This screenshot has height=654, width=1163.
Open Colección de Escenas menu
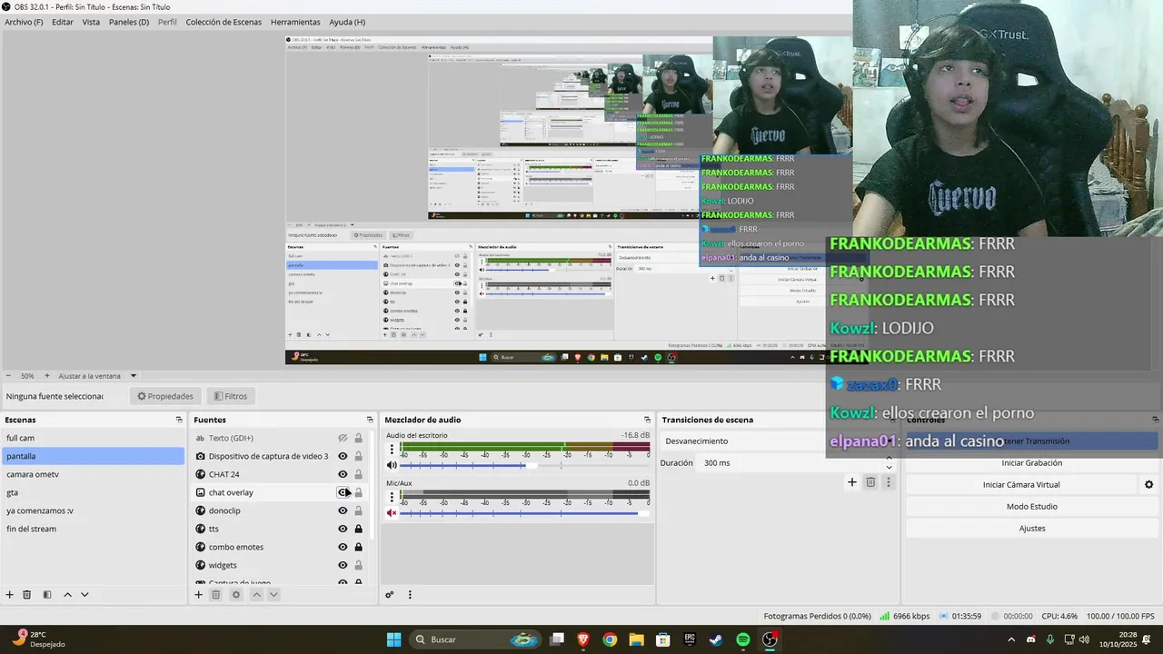point(224,22)
